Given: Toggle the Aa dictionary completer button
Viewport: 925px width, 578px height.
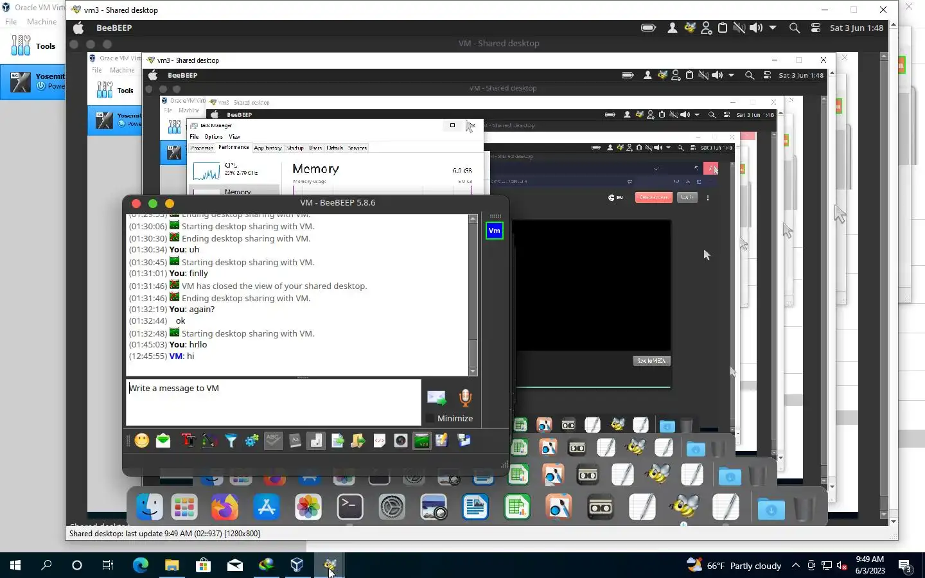Looking at the screenshot, I should coord(295,441).
